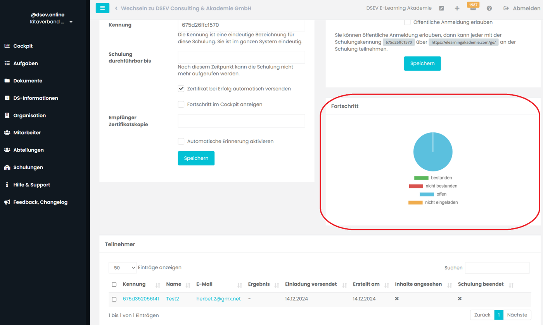Open the edit note icon in top bar
Image resolution: width=543 pixels, height=325 pixels.
coord(441,9)
